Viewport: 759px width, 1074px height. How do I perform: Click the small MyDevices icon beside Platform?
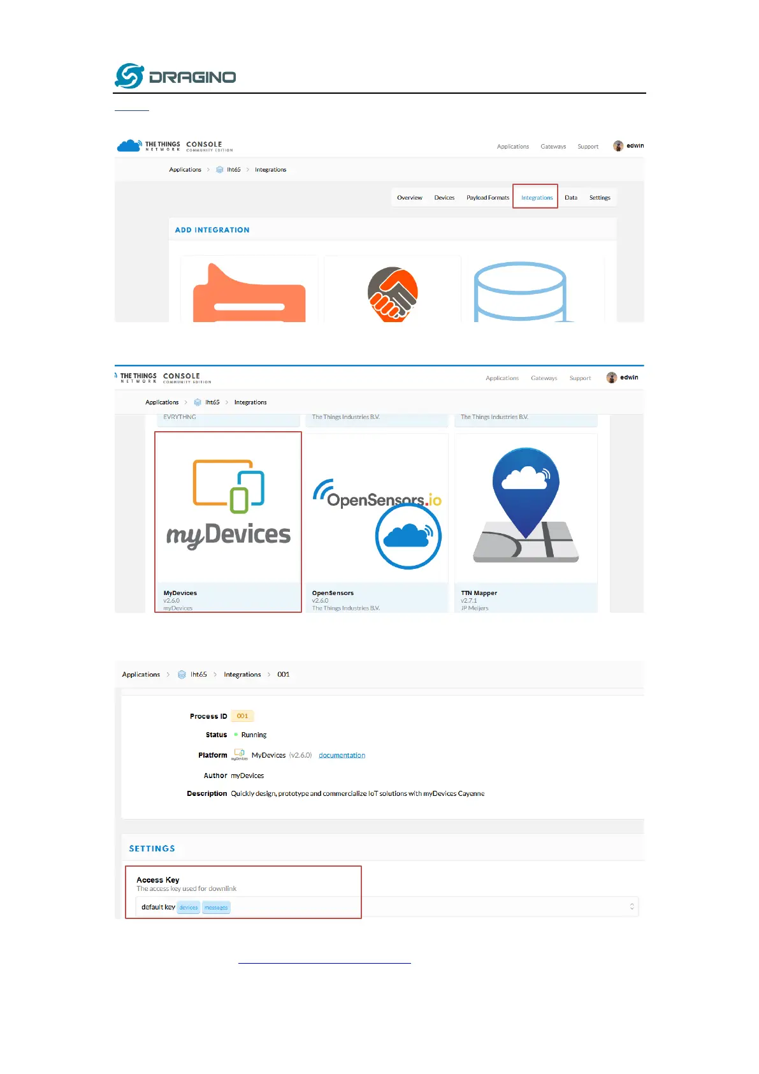240,754
